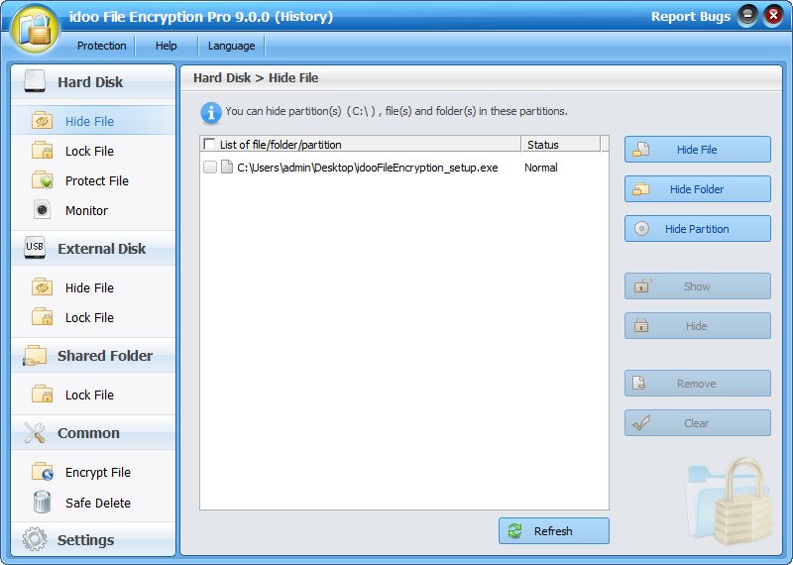Click the Refresh button
The width and height of the screenshot is (793, 565).
[x=554, y=530]
